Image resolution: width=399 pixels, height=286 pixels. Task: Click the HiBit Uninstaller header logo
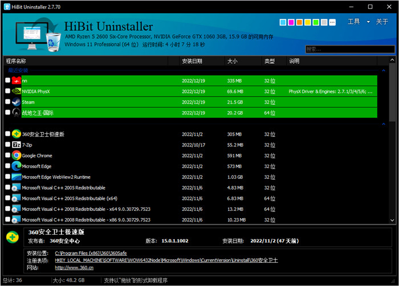[x=37, y=34]
